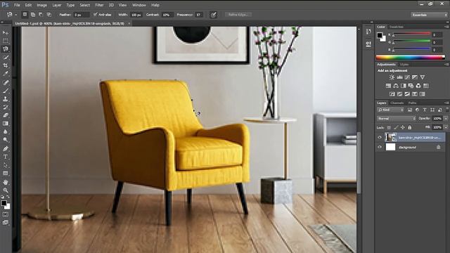Open the Opacity slider arrow
Image resolution: width=450 pixels, height=253 pixels.
coord(446,119)
